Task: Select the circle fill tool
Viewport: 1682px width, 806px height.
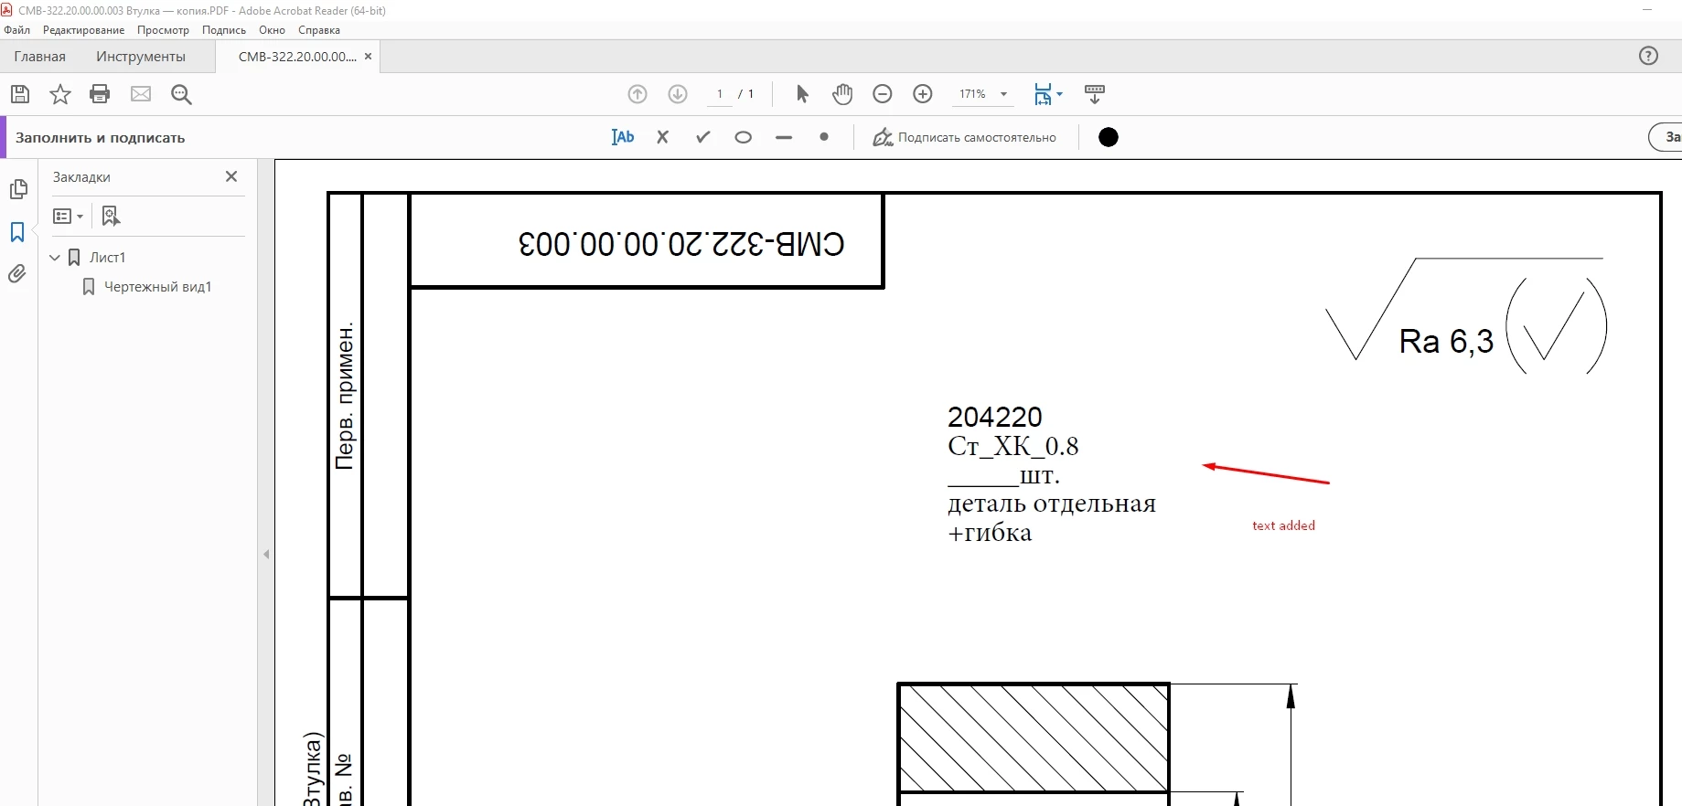Action: 744,138
